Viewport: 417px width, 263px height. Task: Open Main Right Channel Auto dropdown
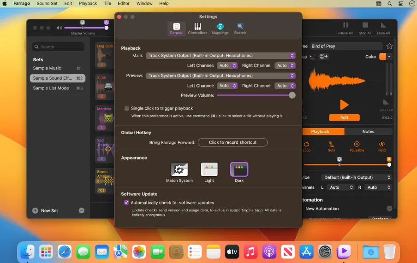pos(285,65)
